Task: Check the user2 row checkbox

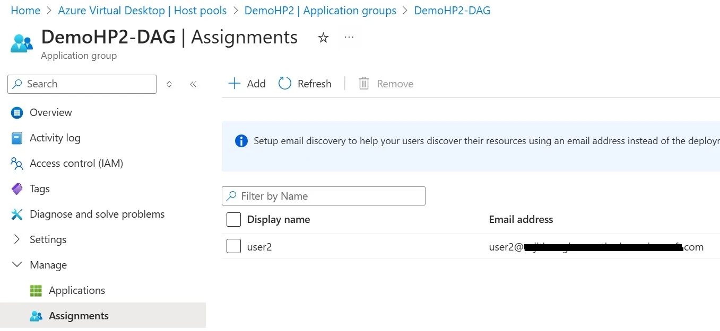Action: [233, 246]
